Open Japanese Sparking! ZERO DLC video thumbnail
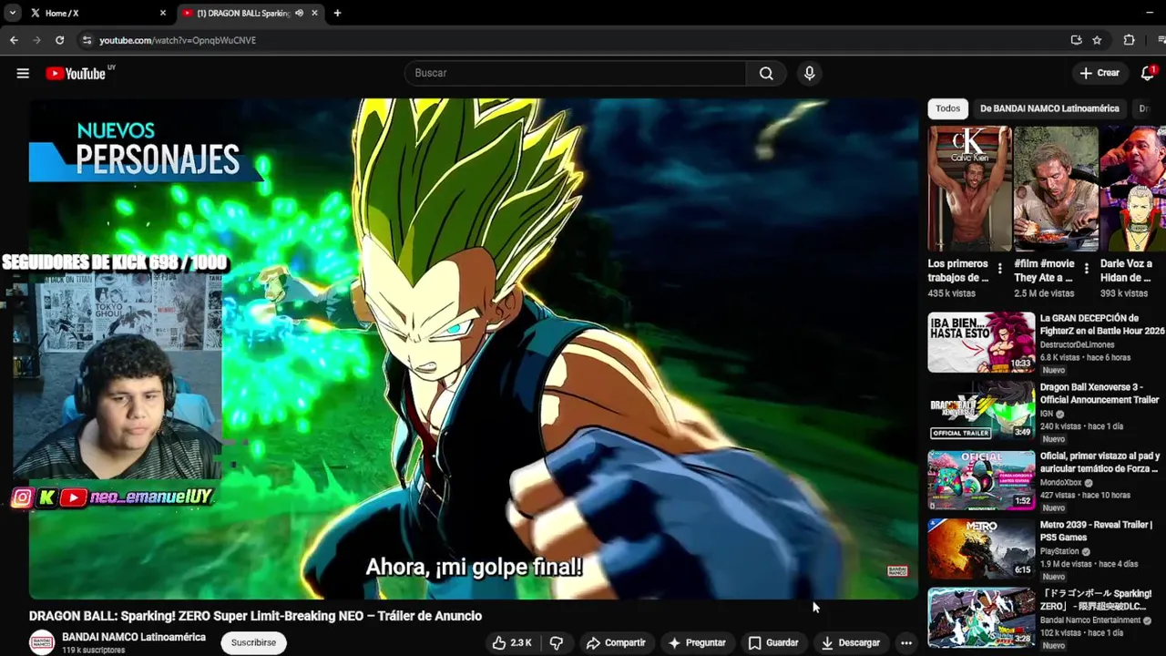The image size is (1166, 656). point(981,618)
